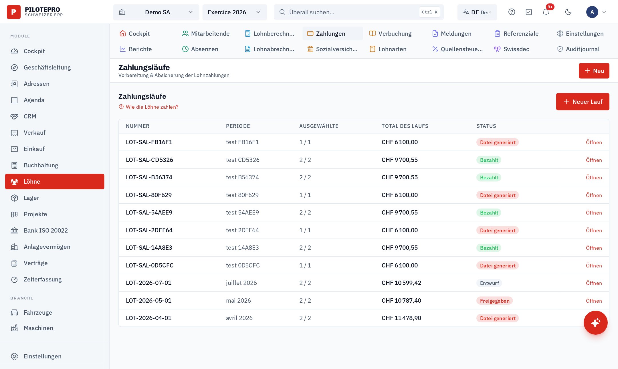The height and width of the screenshot is (369, 618).
Task: Open Verkauf module in sidebar
Action: tap(55, 132)
